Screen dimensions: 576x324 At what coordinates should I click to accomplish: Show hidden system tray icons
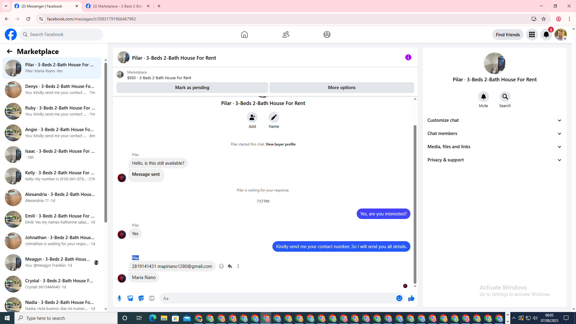514,318
